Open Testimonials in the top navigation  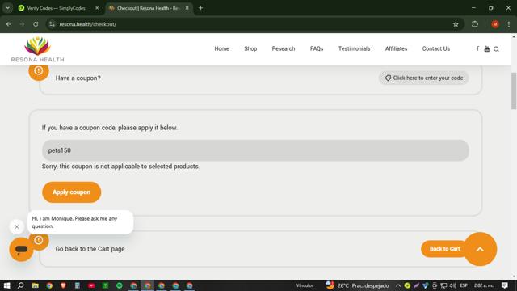[354, 48]
